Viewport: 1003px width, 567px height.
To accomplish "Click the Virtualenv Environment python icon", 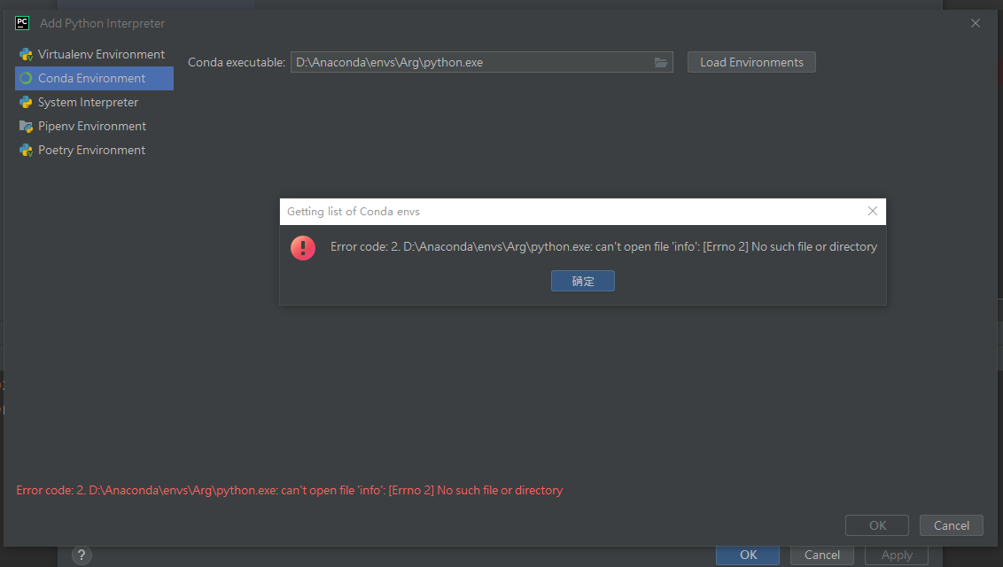I will 26,55.
